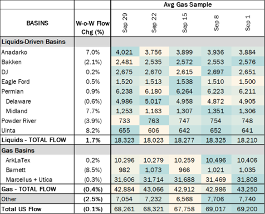
Task: Select the Eagle Ford row label
Action: pos(16,81)
